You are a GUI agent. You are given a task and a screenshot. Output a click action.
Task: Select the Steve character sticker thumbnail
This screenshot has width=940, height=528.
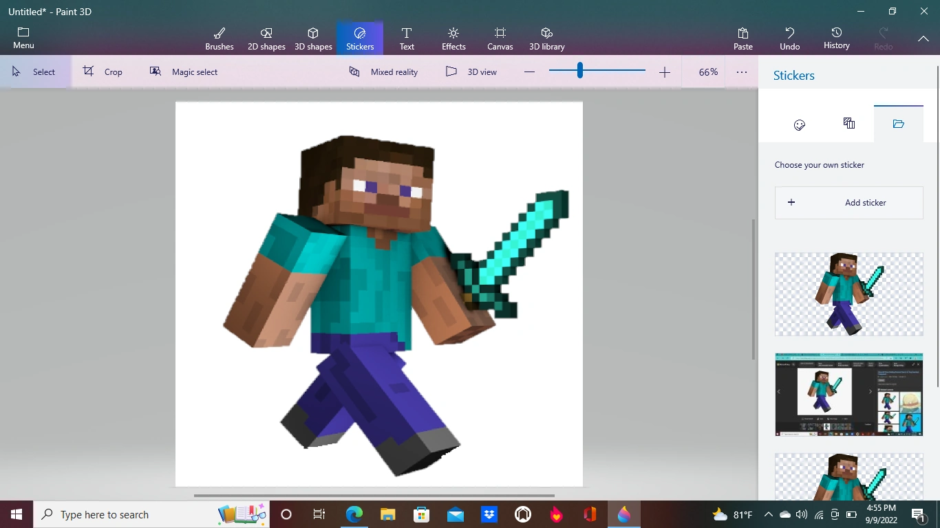[848, 294]
